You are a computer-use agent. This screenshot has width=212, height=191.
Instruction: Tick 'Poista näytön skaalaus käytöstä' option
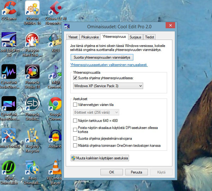pos(75,130)
